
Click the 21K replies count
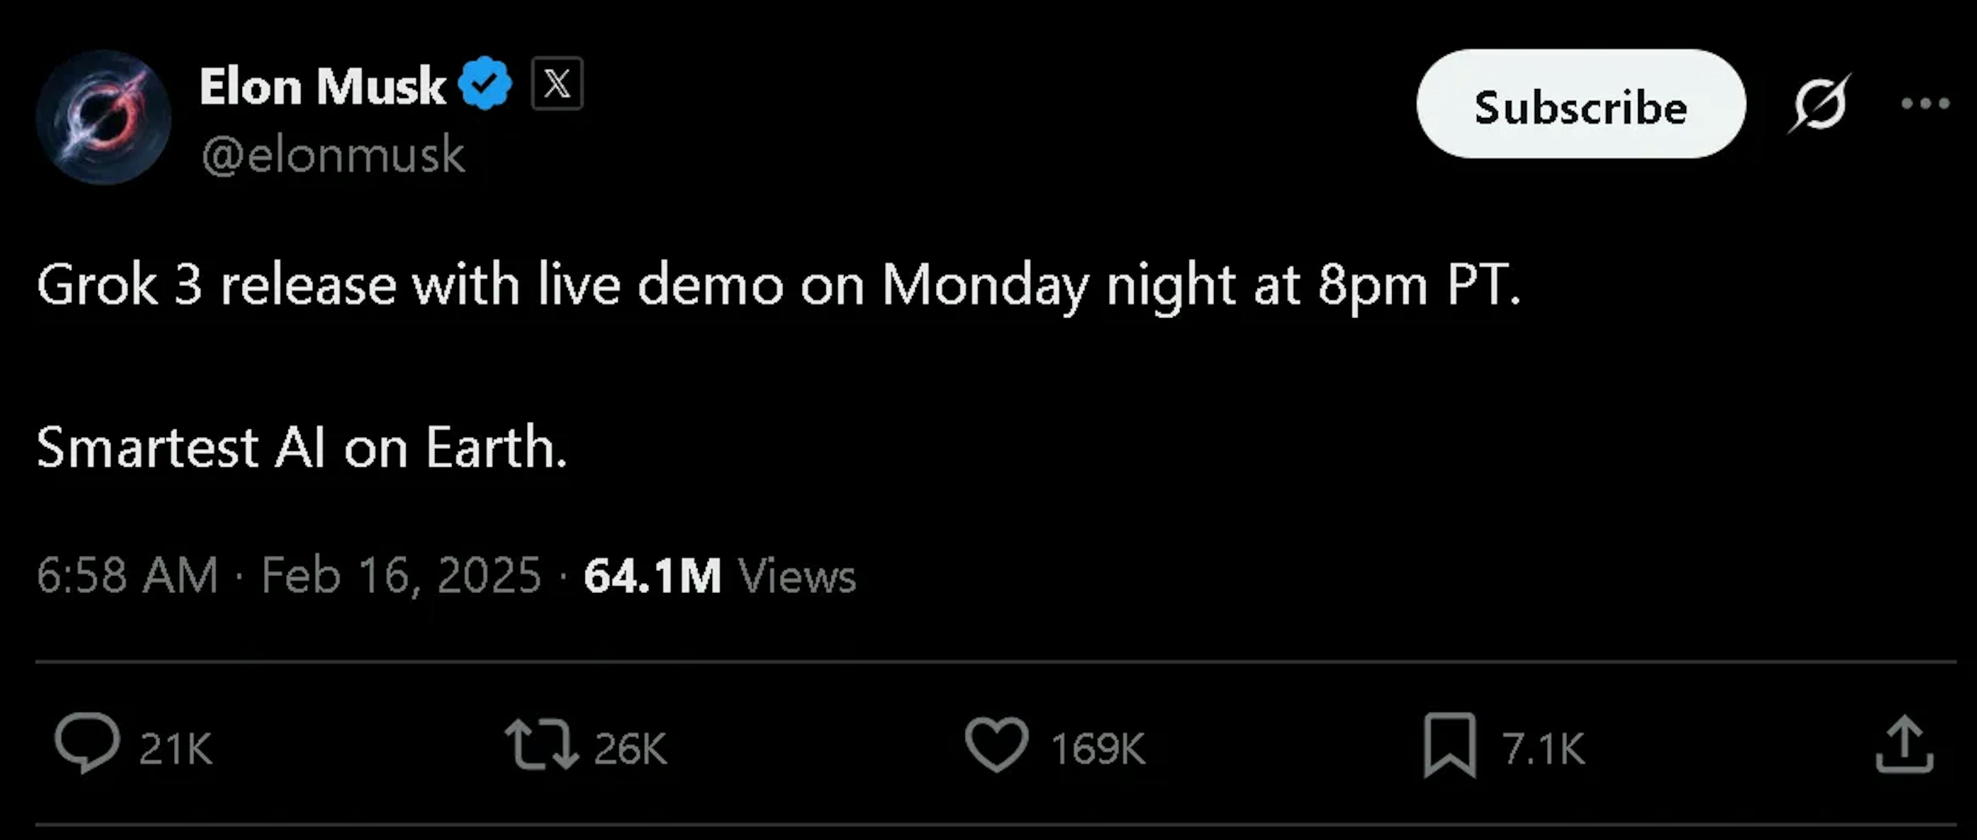click(176, 749)
